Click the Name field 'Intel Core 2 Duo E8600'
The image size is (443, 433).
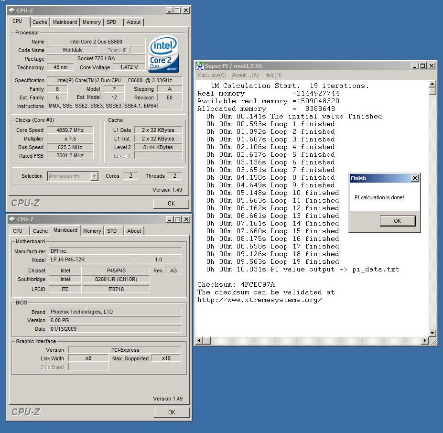[x=96, y=42]
